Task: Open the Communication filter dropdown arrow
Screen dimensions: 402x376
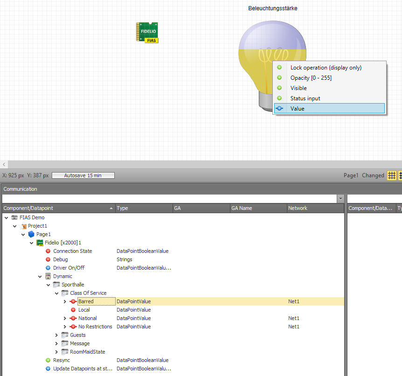Action: [x=340, y=199]
